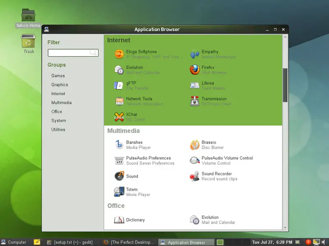The image size is (329, 246).
Task: Click the Multimedia section heading in the list
Action: pyautogui.click(x=123, y=131)
